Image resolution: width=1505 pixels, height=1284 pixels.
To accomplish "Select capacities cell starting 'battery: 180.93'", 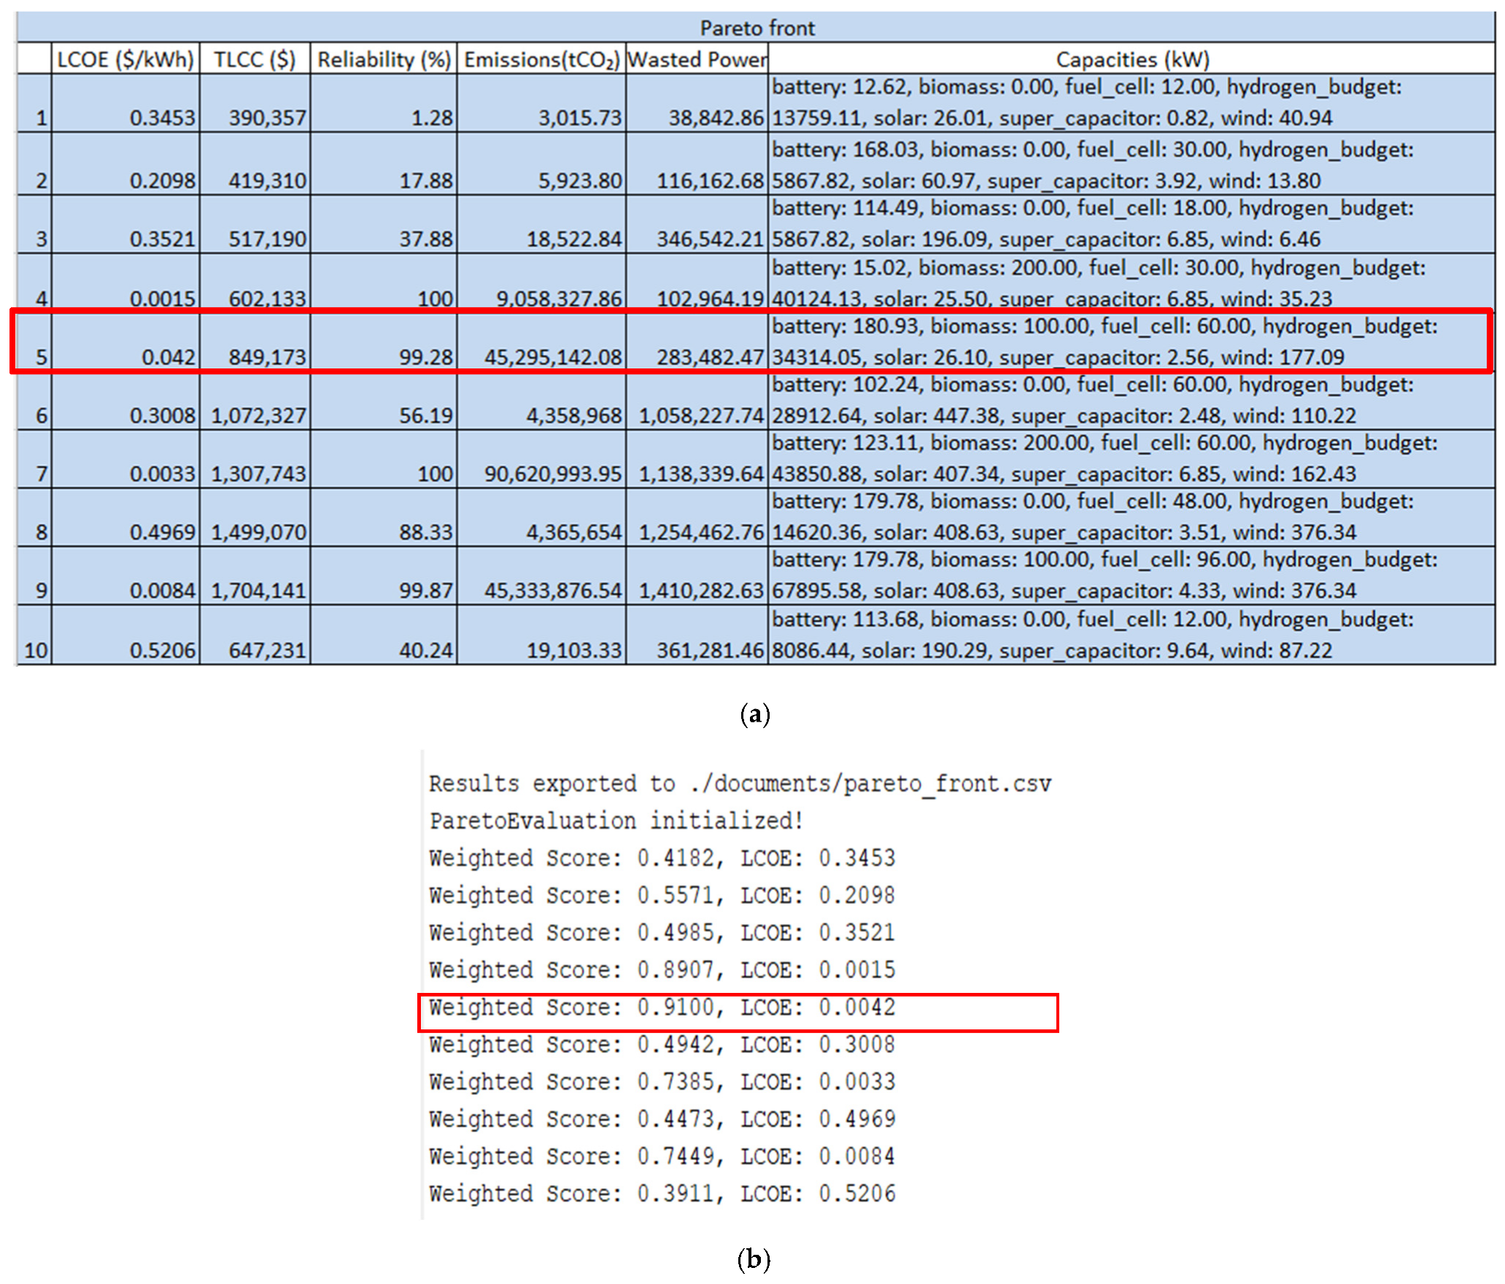I will click(x=1131, y=341).
